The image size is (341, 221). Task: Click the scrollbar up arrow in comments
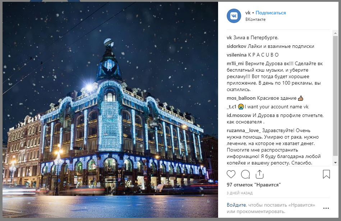pyautogui.click(x=335, y=33)
